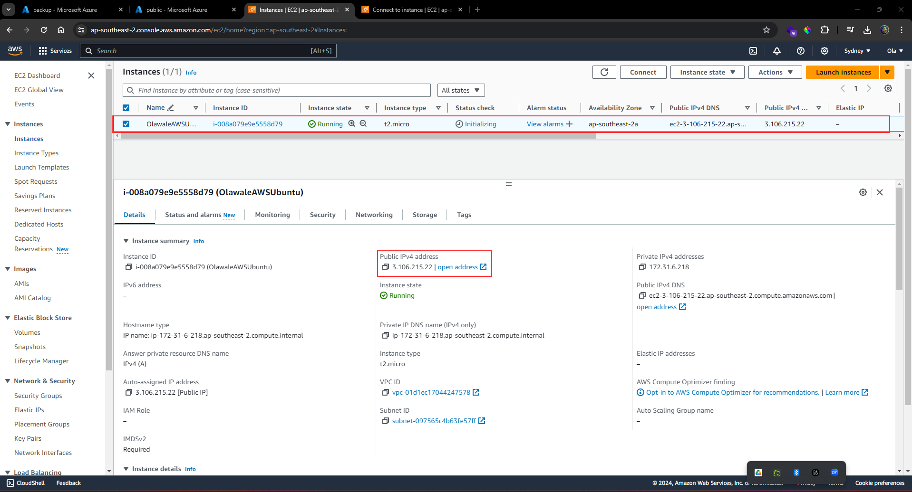Screen dimensions: 912x492
Task: Open the VPC vpc-01d1ec17044247578 link
Action: click(x=431, y=392)
